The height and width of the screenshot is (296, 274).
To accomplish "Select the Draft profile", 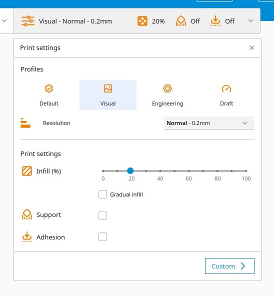I will (x=226, y=95).
